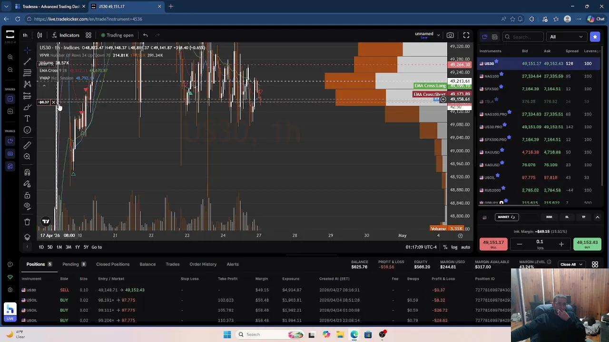The image size is (609, 342).
Task: Click the green BUY 49,152.43 button
Action: point(587,244)
